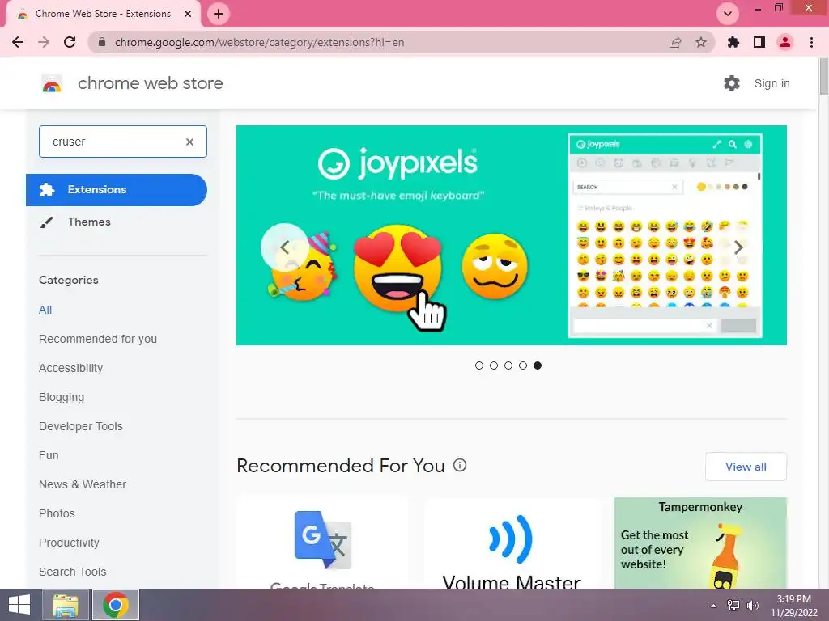
Task: Open Recommended for you category
Action: pyautogui.click(x=98, y=339)
